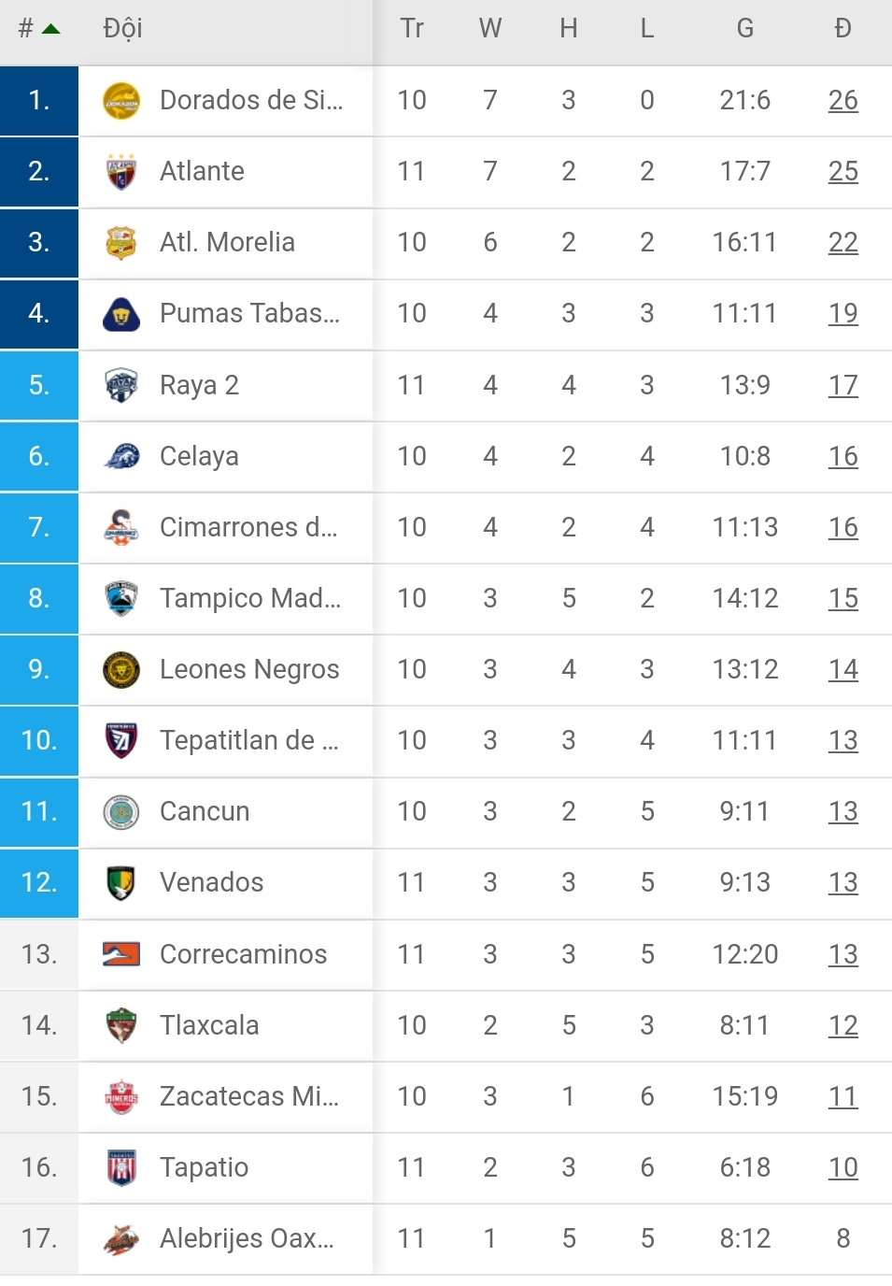Click the Zacatecas Mineros crest icon
Viewport: 892px width, 1286px height.
[x=121, y=1096]
